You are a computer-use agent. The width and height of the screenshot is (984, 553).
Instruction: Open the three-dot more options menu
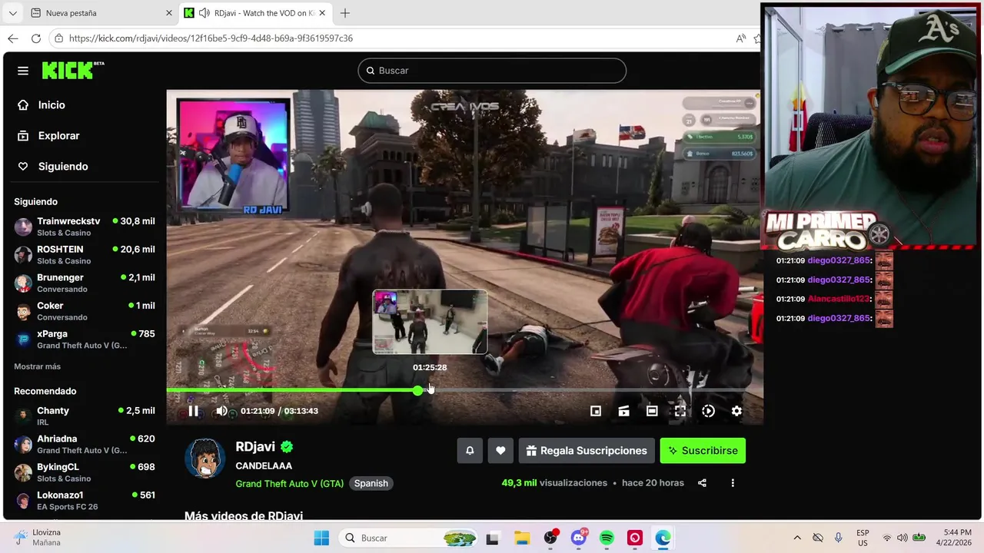click(733, 483)
